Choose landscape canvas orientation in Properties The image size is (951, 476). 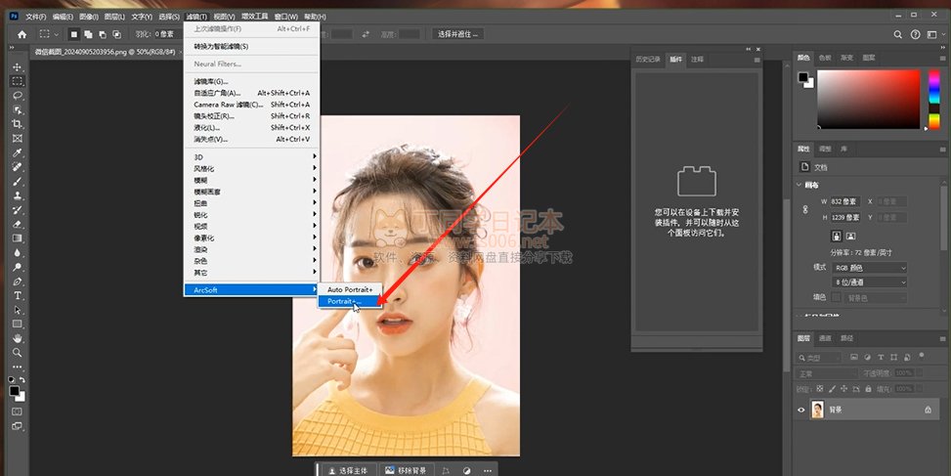(851, 237)
